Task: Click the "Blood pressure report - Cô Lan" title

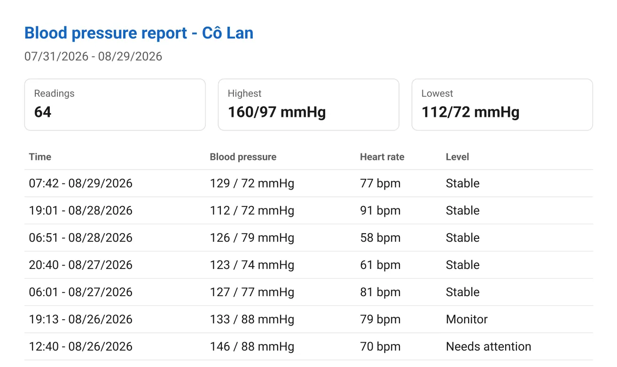Action: coord(139,33)
